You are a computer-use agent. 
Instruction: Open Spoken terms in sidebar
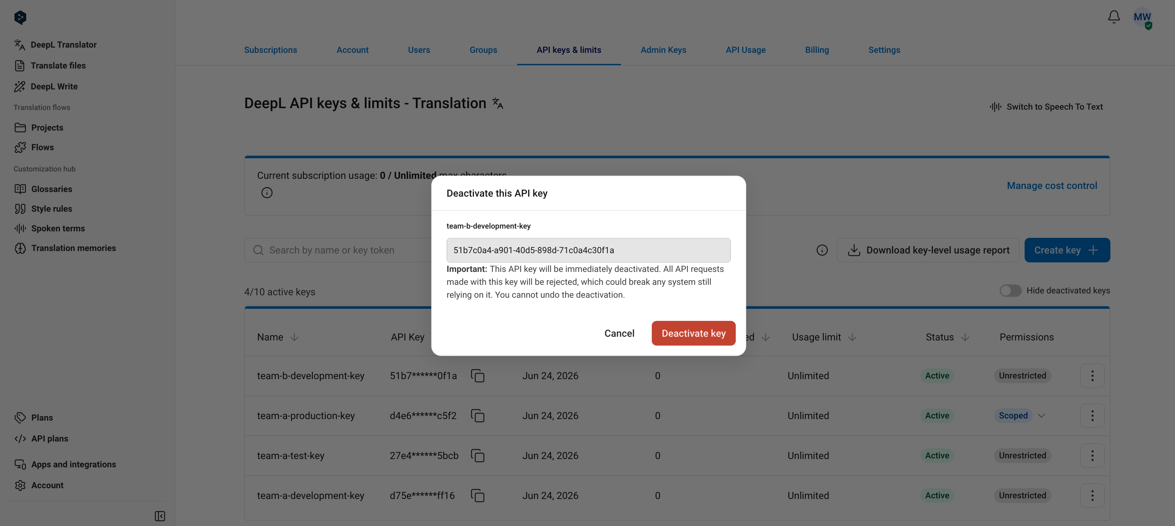[x=49, y=228]
